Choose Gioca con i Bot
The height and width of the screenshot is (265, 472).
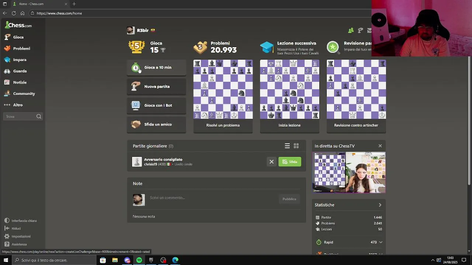click(157, 105)
